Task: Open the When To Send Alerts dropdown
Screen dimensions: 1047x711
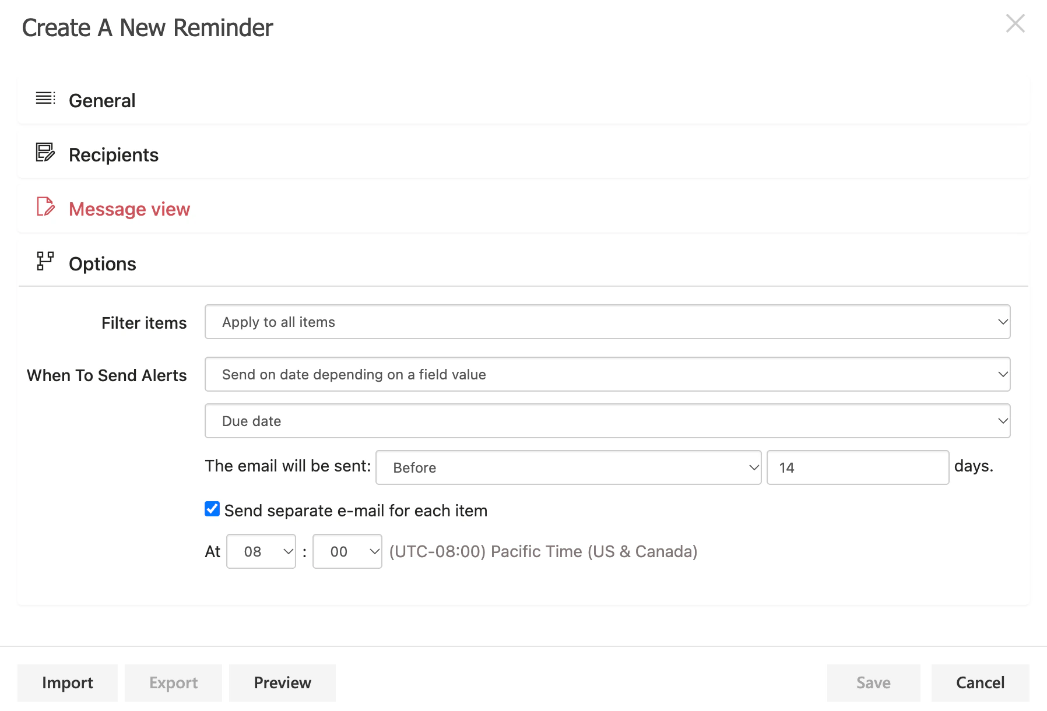Action: (x=607, y=374)
